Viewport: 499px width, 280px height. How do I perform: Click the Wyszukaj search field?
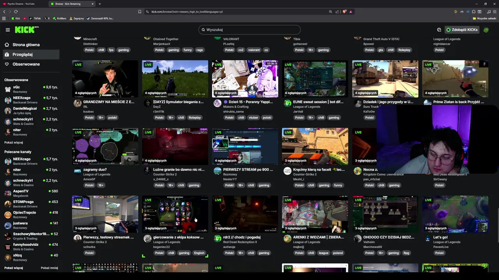click(249, 30)
